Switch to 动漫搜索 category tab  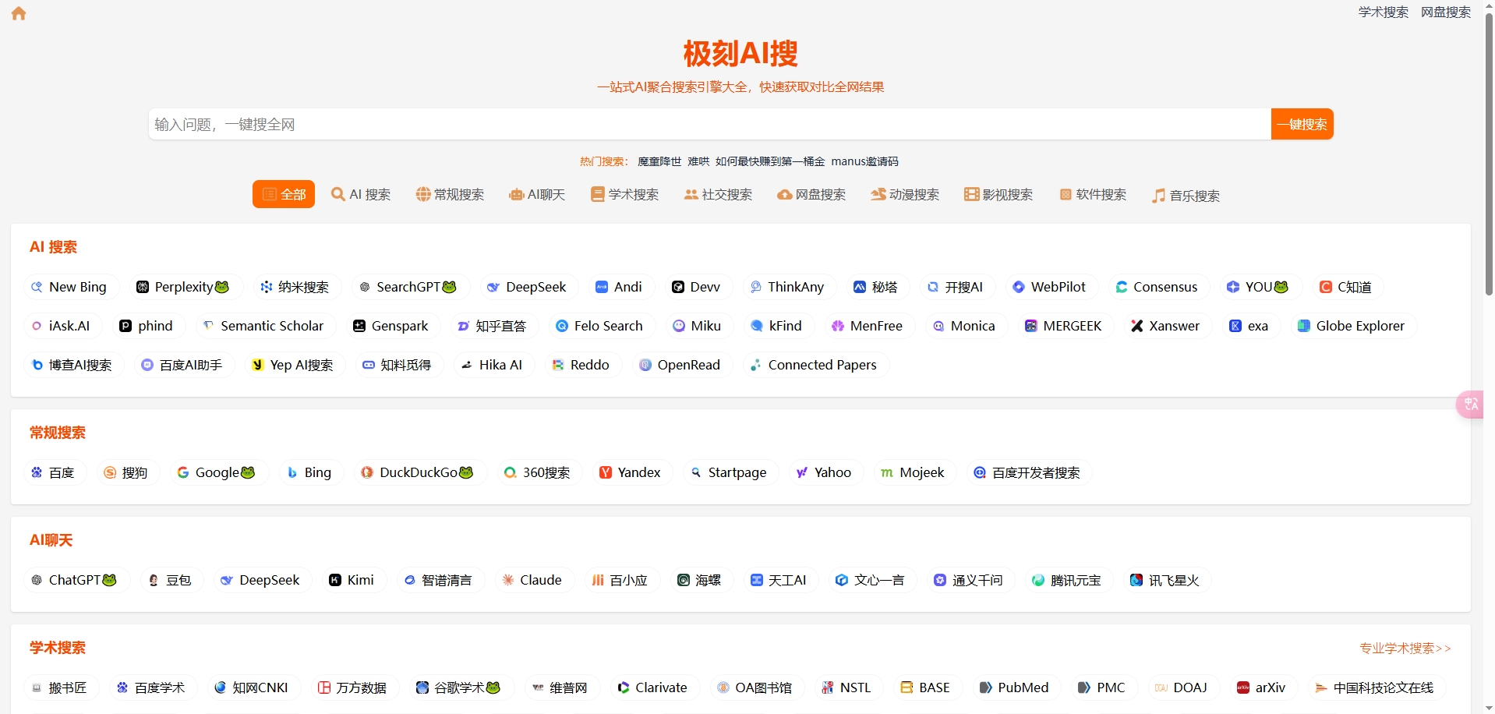pyautogui.click(x=905, y=194)
